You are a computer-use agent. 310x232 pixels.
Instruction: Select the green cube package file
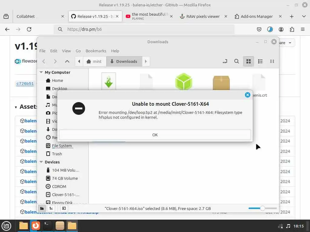[x=183, y=81]
